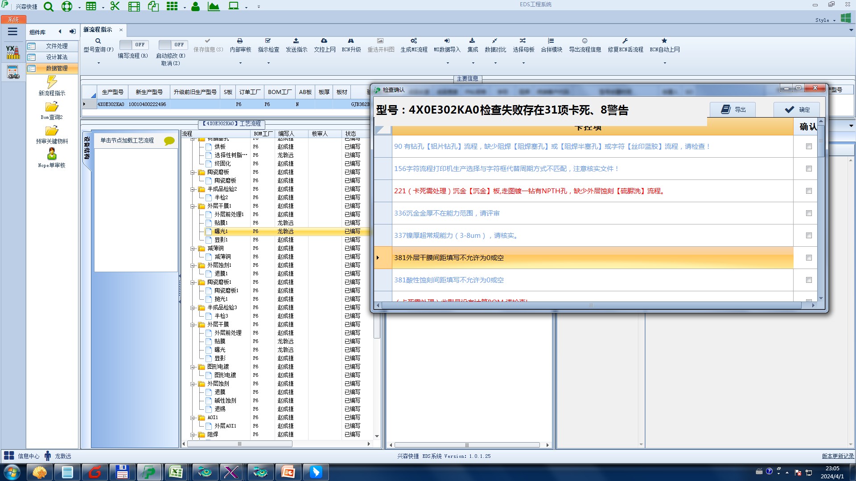This screenshot has width=856, height=481.
Task: Click the 导出 button in dialog
Action: [x=733, y=110]
